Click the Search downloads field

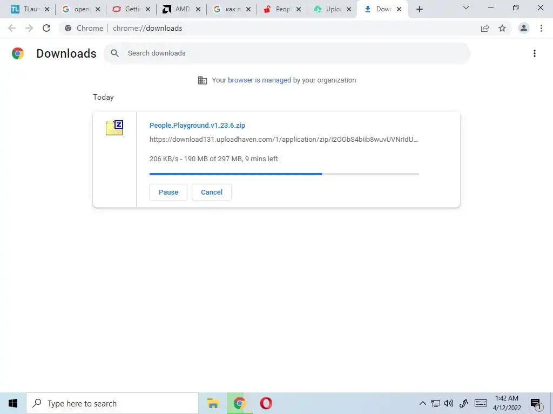click(x=287, y=53)
